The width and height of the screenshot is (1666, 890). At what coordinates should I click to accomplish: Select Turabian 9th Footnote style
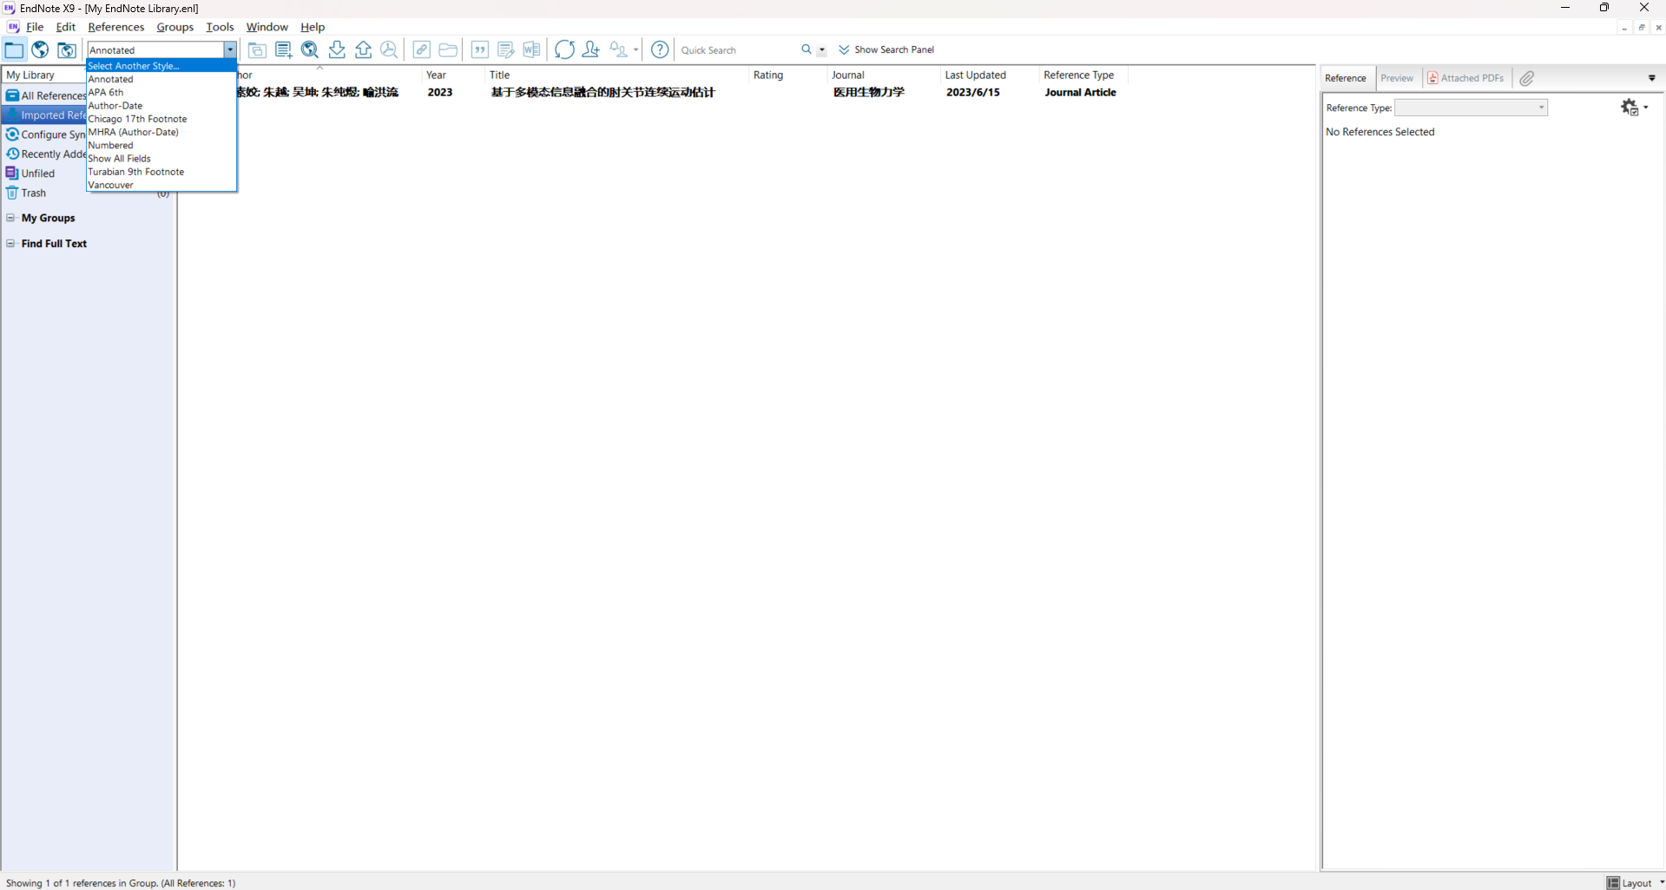click(x=161, y=172)
